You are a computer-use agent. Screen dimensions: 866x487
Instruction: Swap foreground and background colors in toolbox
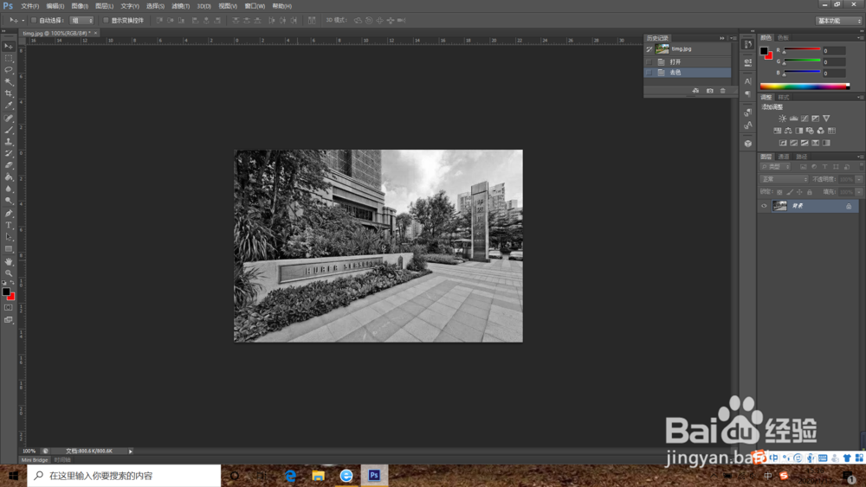12,282
